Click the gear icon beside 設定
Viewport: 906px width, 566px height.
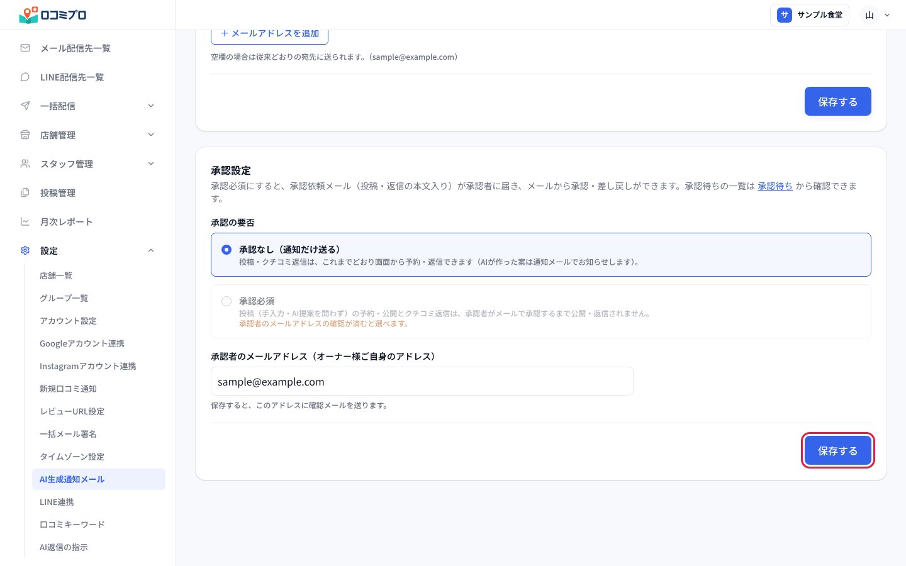25,250
